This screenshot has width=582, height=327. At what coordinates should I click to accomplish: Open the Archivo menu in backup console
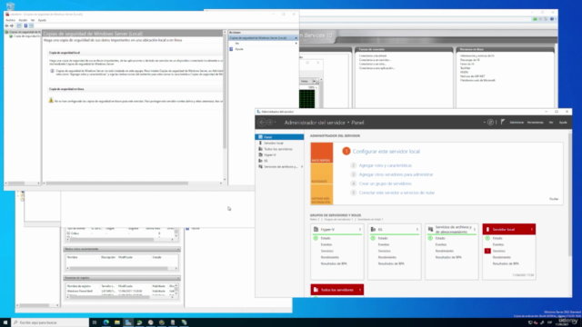(10, 20)
